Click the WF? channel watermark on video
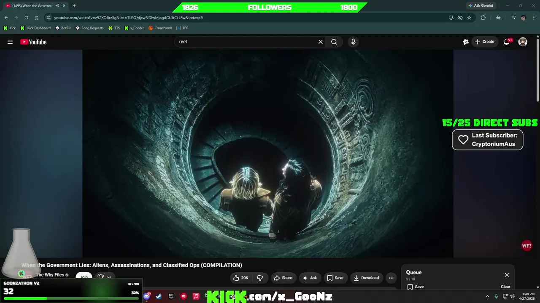This screenshot has height=303, width=540. point(526,246)
